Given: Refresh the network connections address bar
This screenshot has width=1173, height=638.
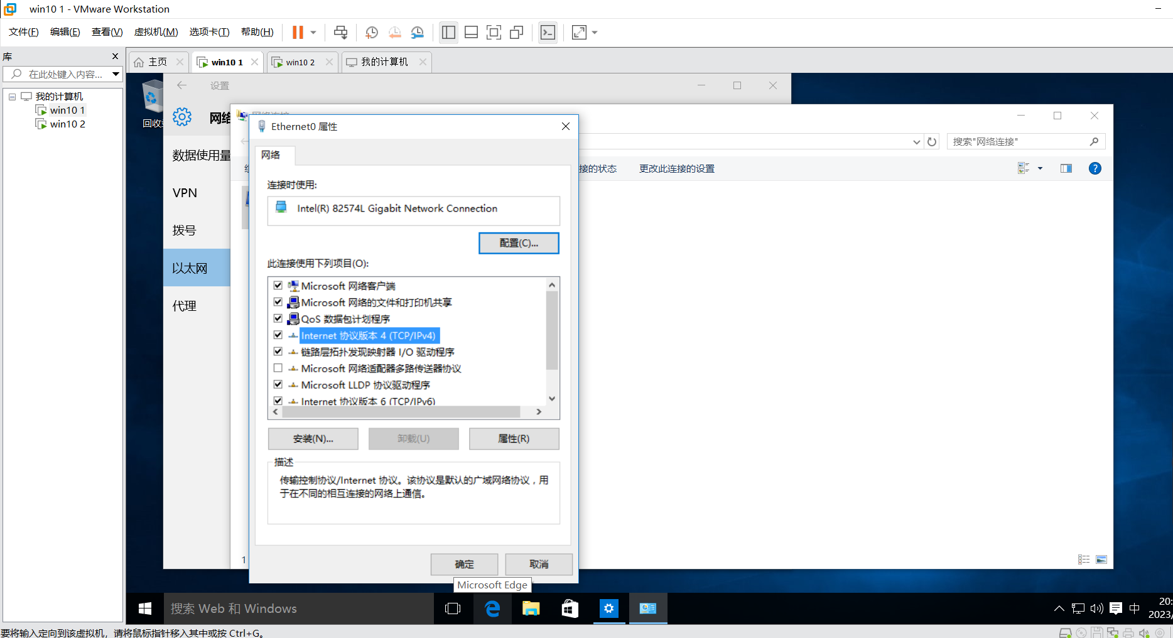Looking at the screenshot, I should pos(932,142).
